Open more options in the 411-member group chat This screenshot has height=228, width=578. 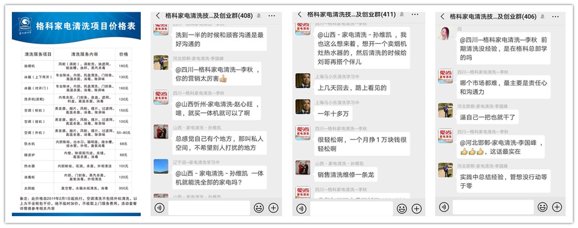coord(414,15)
